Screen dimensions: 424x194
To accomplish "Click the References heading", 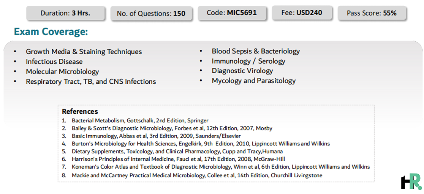I will 80,111.
